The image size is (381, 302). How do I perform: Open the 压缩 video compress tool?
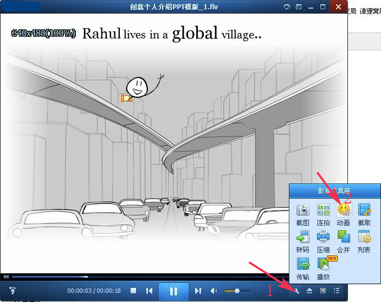click(323, 238)
